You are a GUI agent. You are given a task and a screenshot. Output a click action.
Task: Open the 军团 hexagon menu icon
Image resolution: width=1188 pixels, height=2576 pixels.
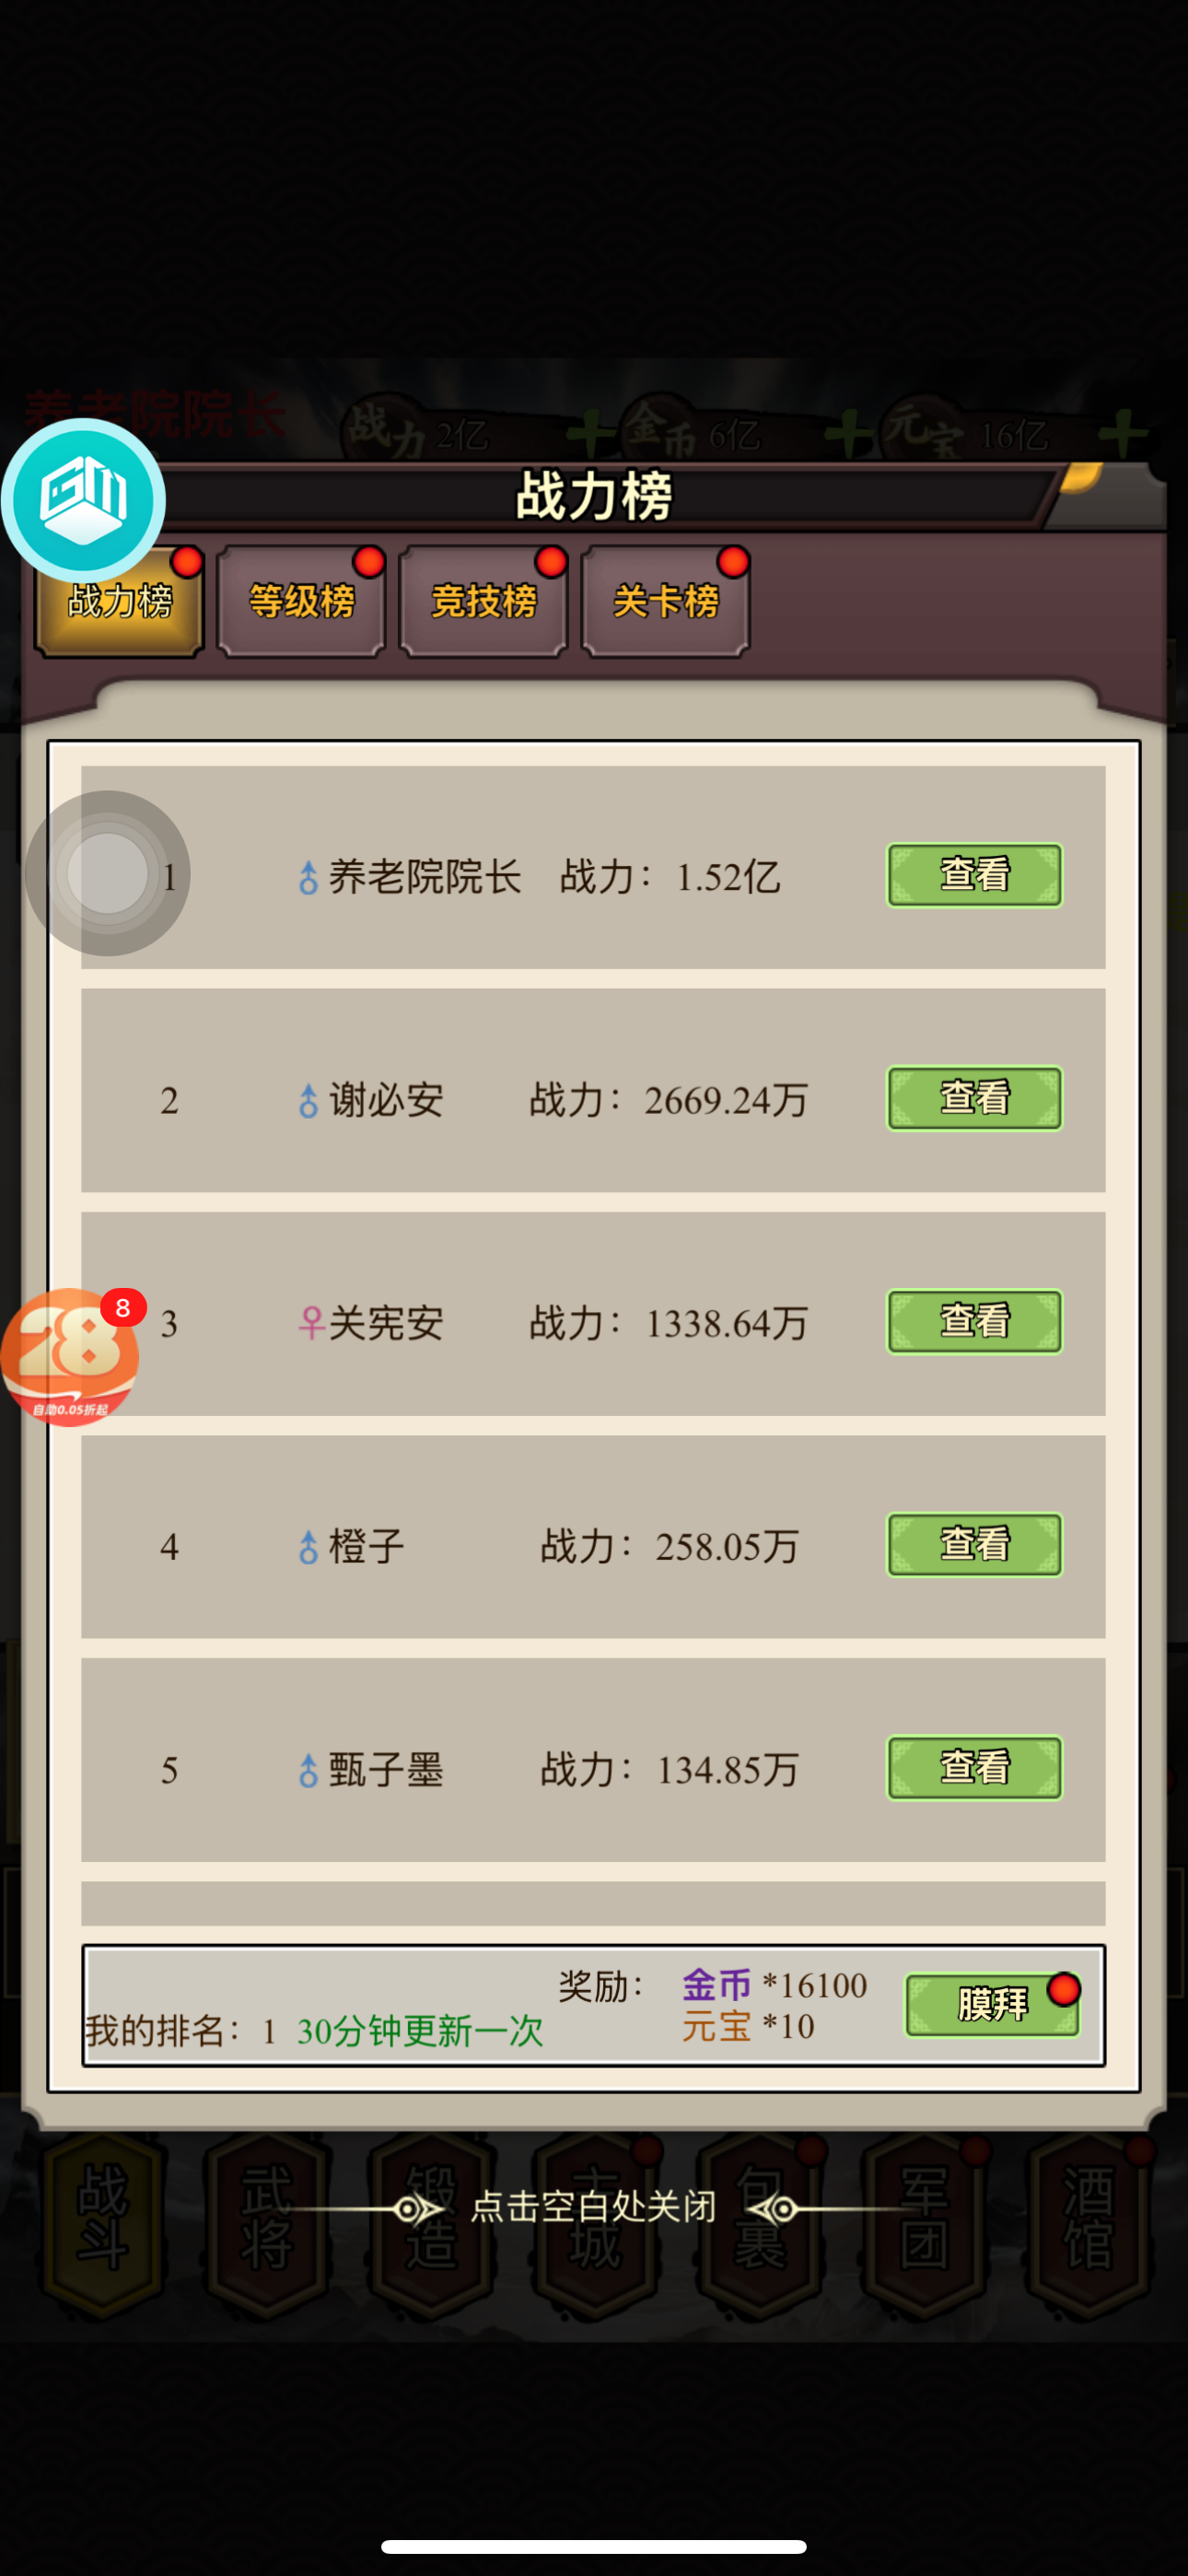(924, 2226)
